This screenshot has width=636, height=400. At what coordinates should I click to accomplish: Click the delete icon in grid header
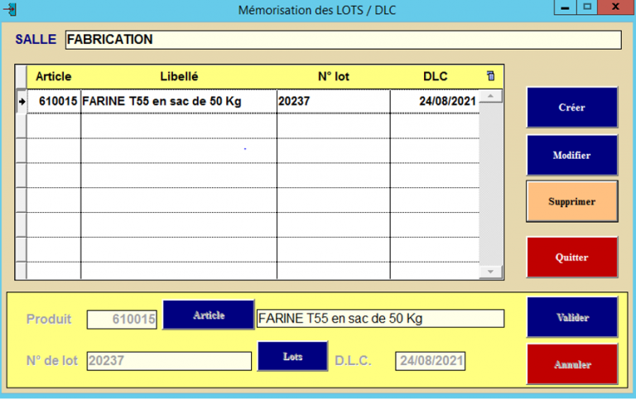490,76
